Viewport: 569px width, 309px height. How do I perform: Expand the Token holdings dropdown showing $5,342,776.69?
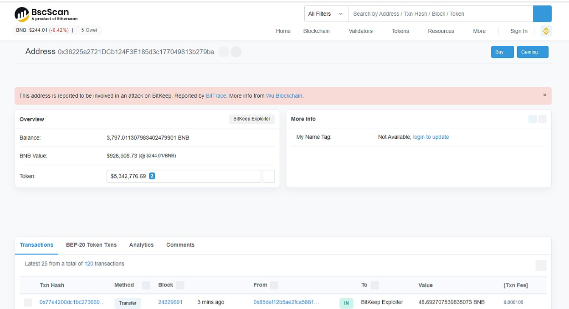[x=184, y=176]
